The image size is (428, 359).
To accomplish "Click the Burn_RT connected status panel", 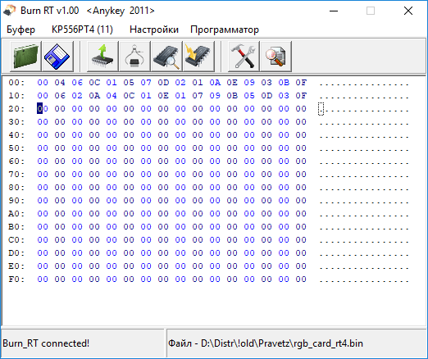I will point(83,343).
